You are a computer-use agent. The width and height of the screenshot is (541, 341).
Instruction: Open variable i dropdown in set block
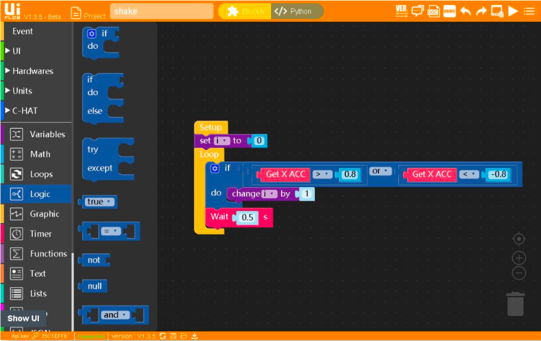(222, 141)
